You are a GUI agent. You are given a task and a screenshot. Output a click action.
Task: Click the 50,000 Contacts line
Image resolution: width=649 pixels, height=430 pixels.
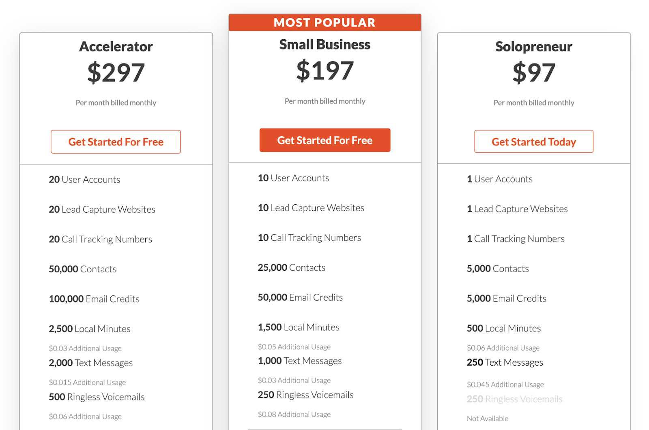click(82, 269)
